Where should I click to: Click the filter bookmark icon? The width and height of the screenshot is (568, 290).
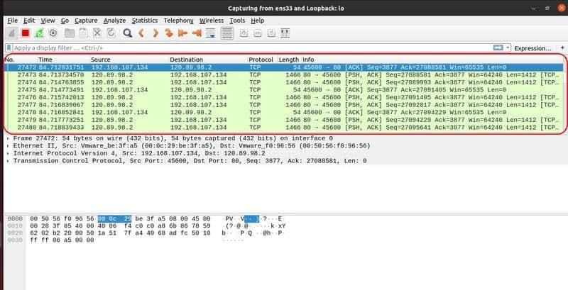click(x=9, y=48)
